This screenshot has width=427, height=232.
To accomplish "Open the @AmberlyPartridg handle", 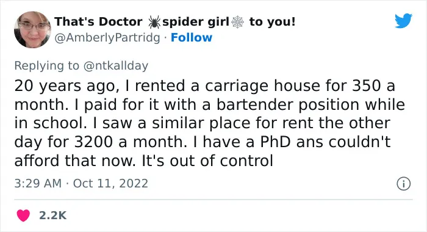I will tap(107, 38).
